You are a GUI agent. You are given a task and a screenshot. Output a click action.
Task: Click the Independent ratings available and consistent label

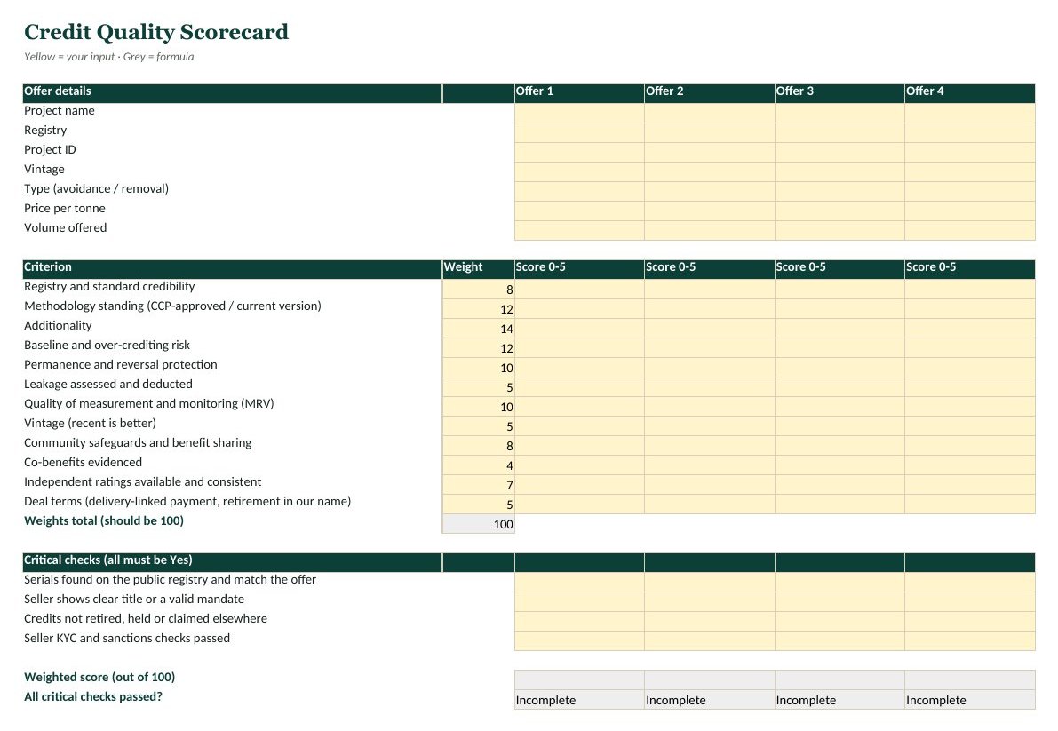pos(142,481)
